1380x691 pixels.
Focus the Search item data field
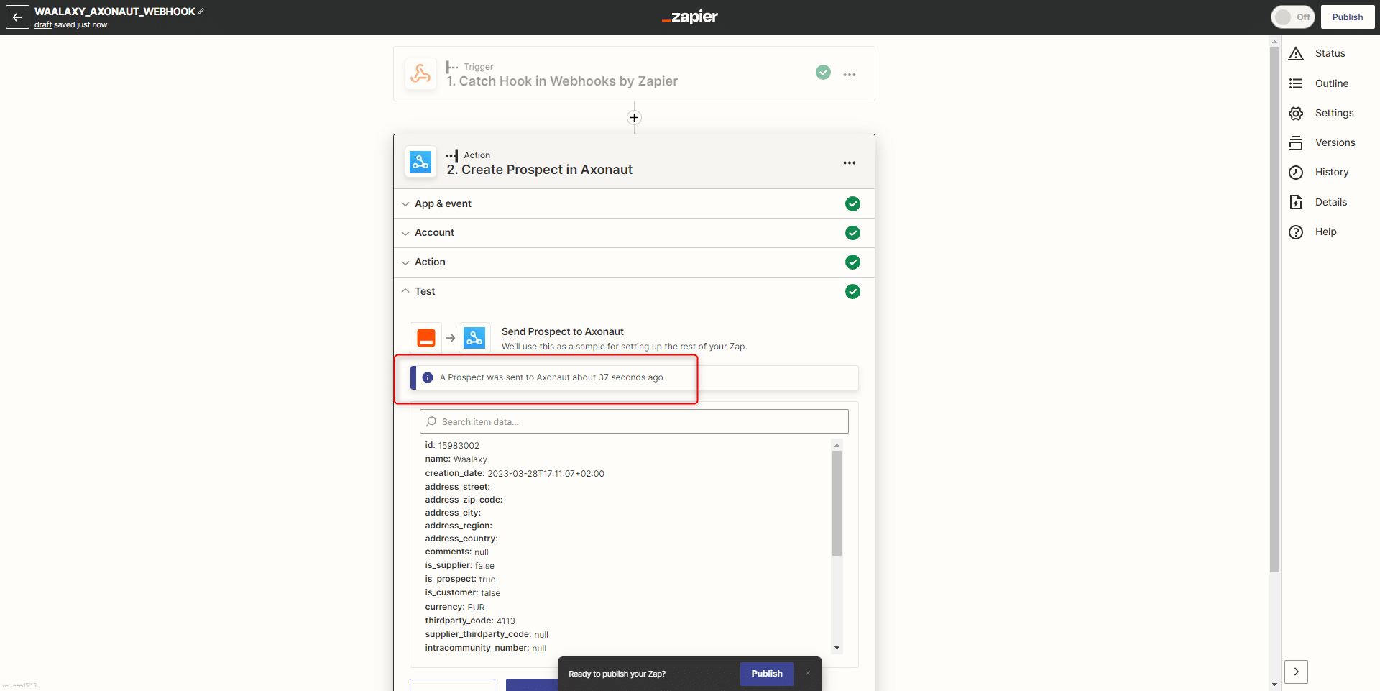coord(634,421)
